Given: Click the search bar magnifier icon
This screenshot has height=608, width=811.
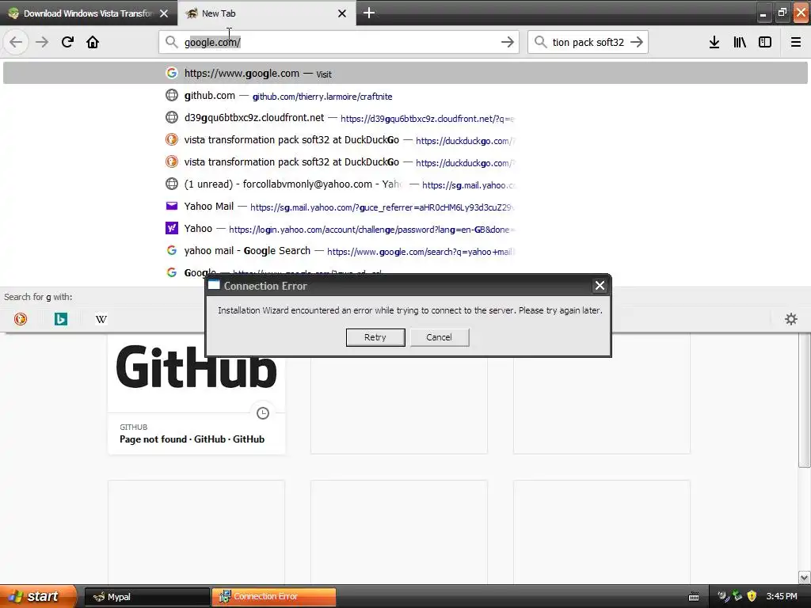Looking at the screenshot, I should pos(540,42).
